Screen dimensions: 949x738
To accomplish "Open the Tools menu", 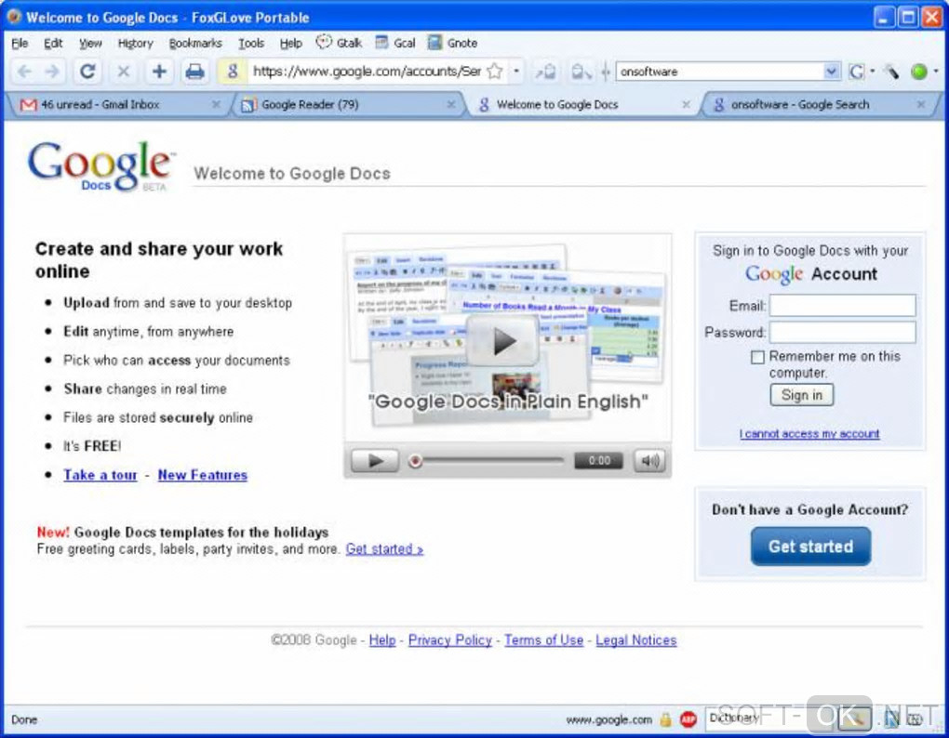I will pos(251,43).
